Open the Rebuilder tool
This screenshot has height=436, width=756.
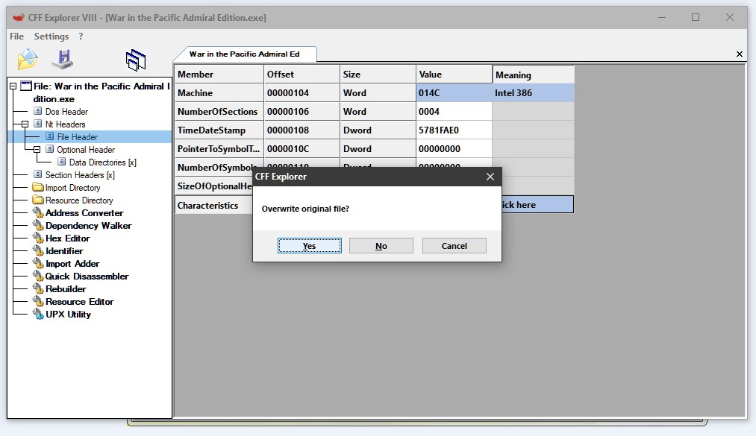(66, 288)
